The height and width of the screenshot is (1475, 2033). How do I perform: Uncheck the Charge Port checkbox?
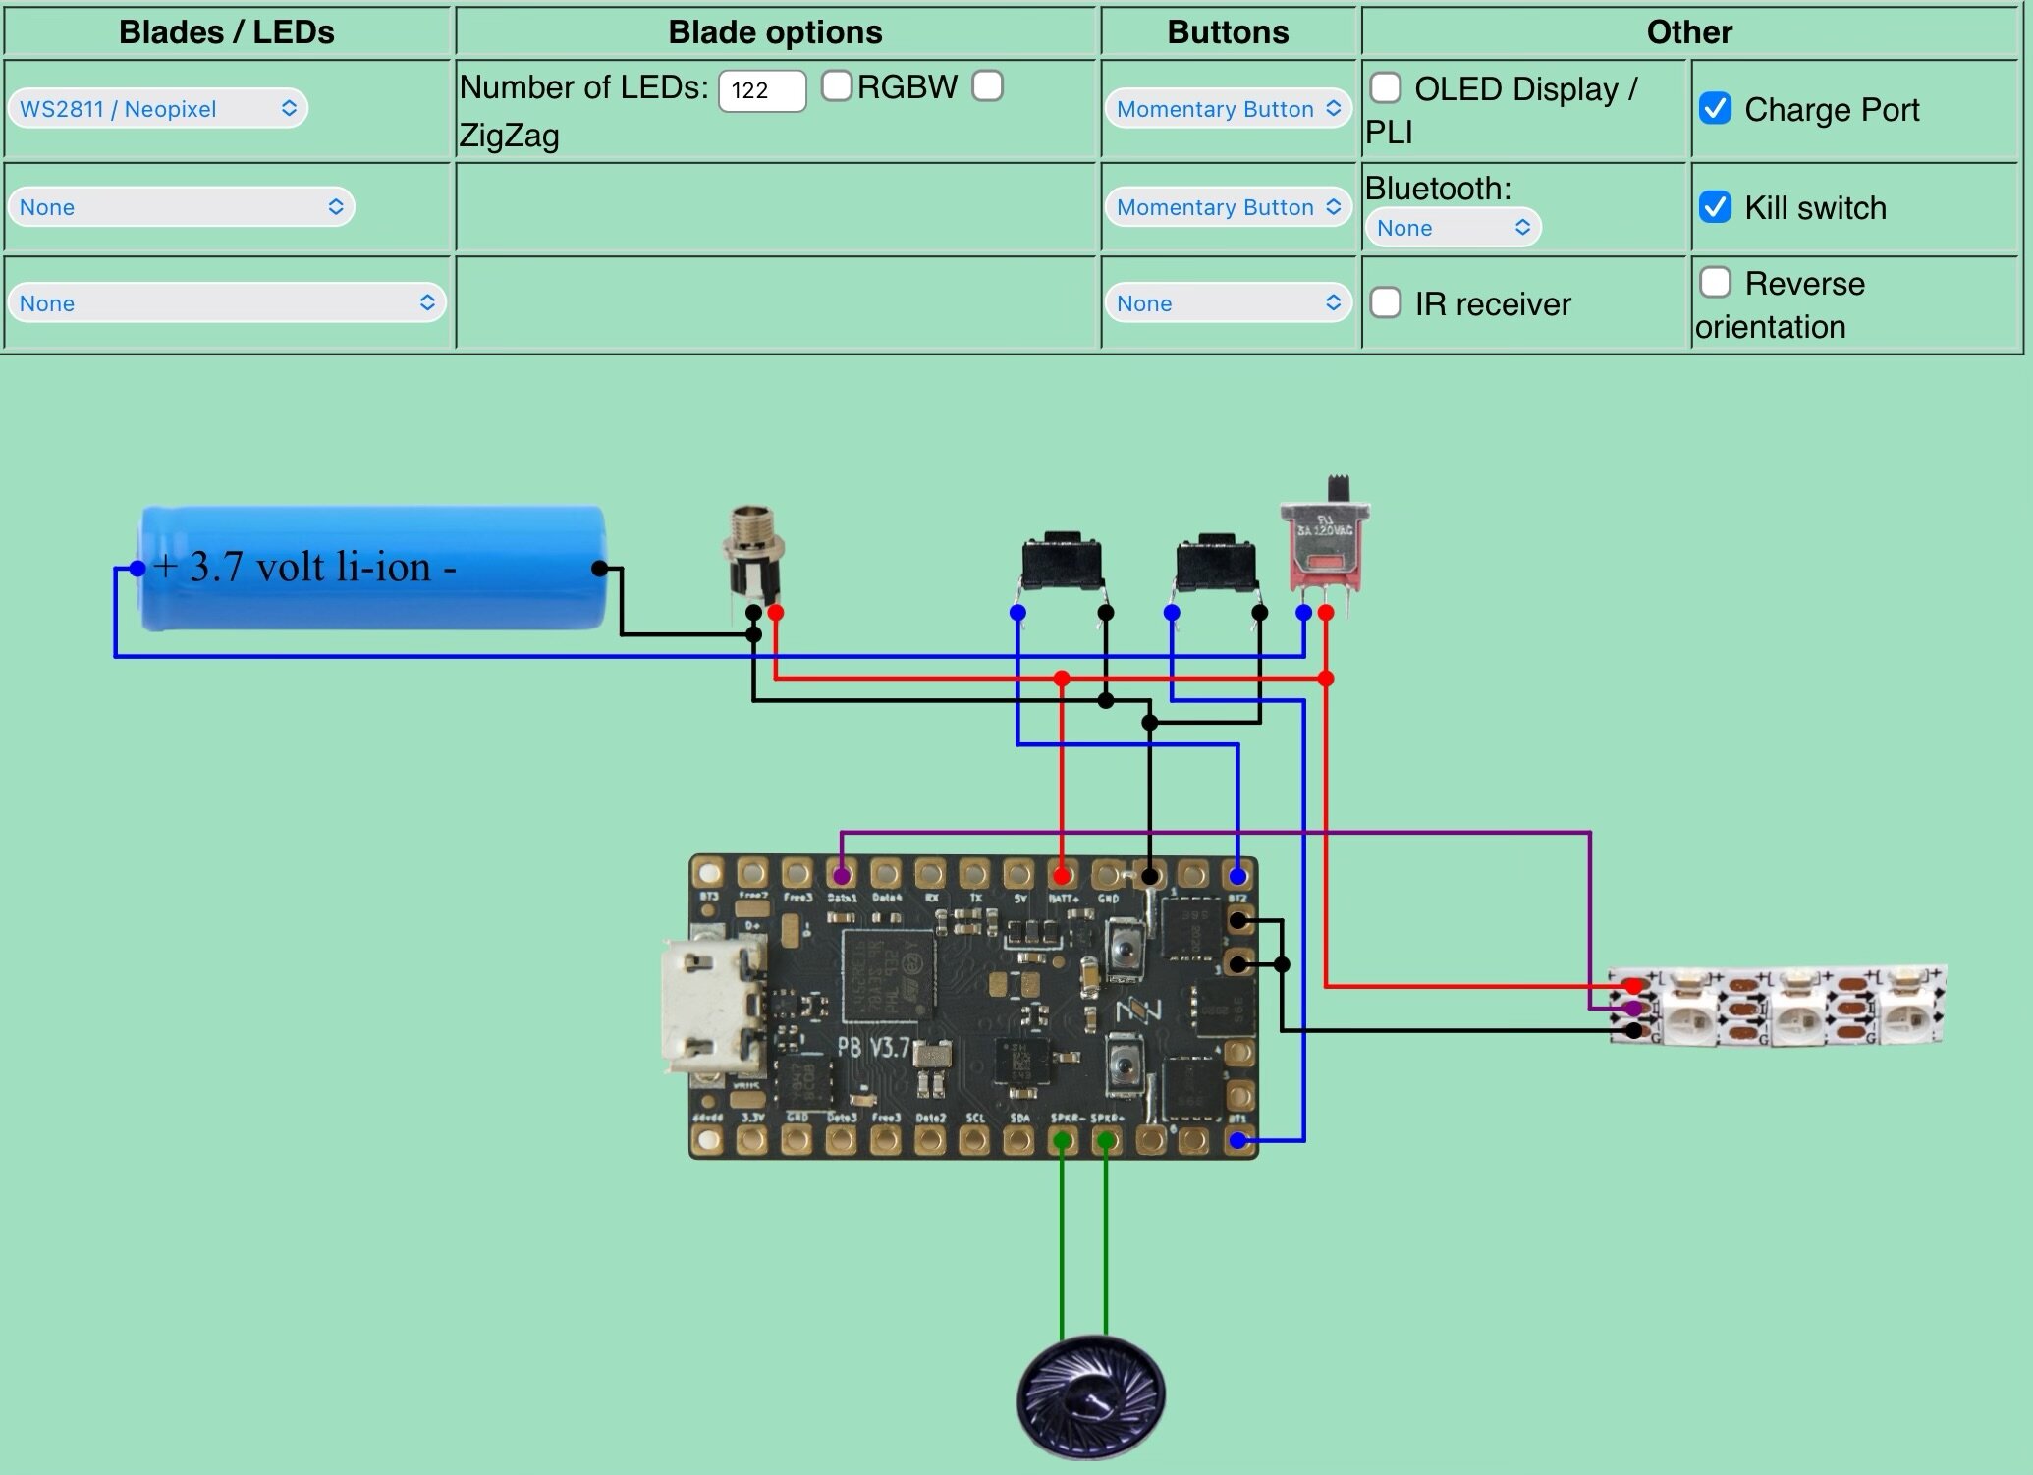click(x=1715, y=108)
